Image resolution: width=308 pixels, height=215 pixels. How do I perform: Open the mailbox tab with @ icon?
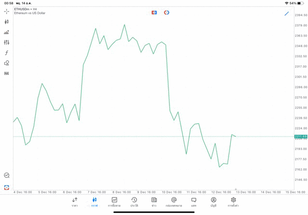(174, 202)
